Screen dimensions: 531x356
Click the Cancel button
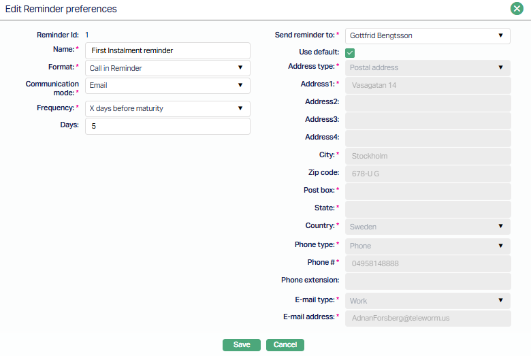[x=285, y=345]
